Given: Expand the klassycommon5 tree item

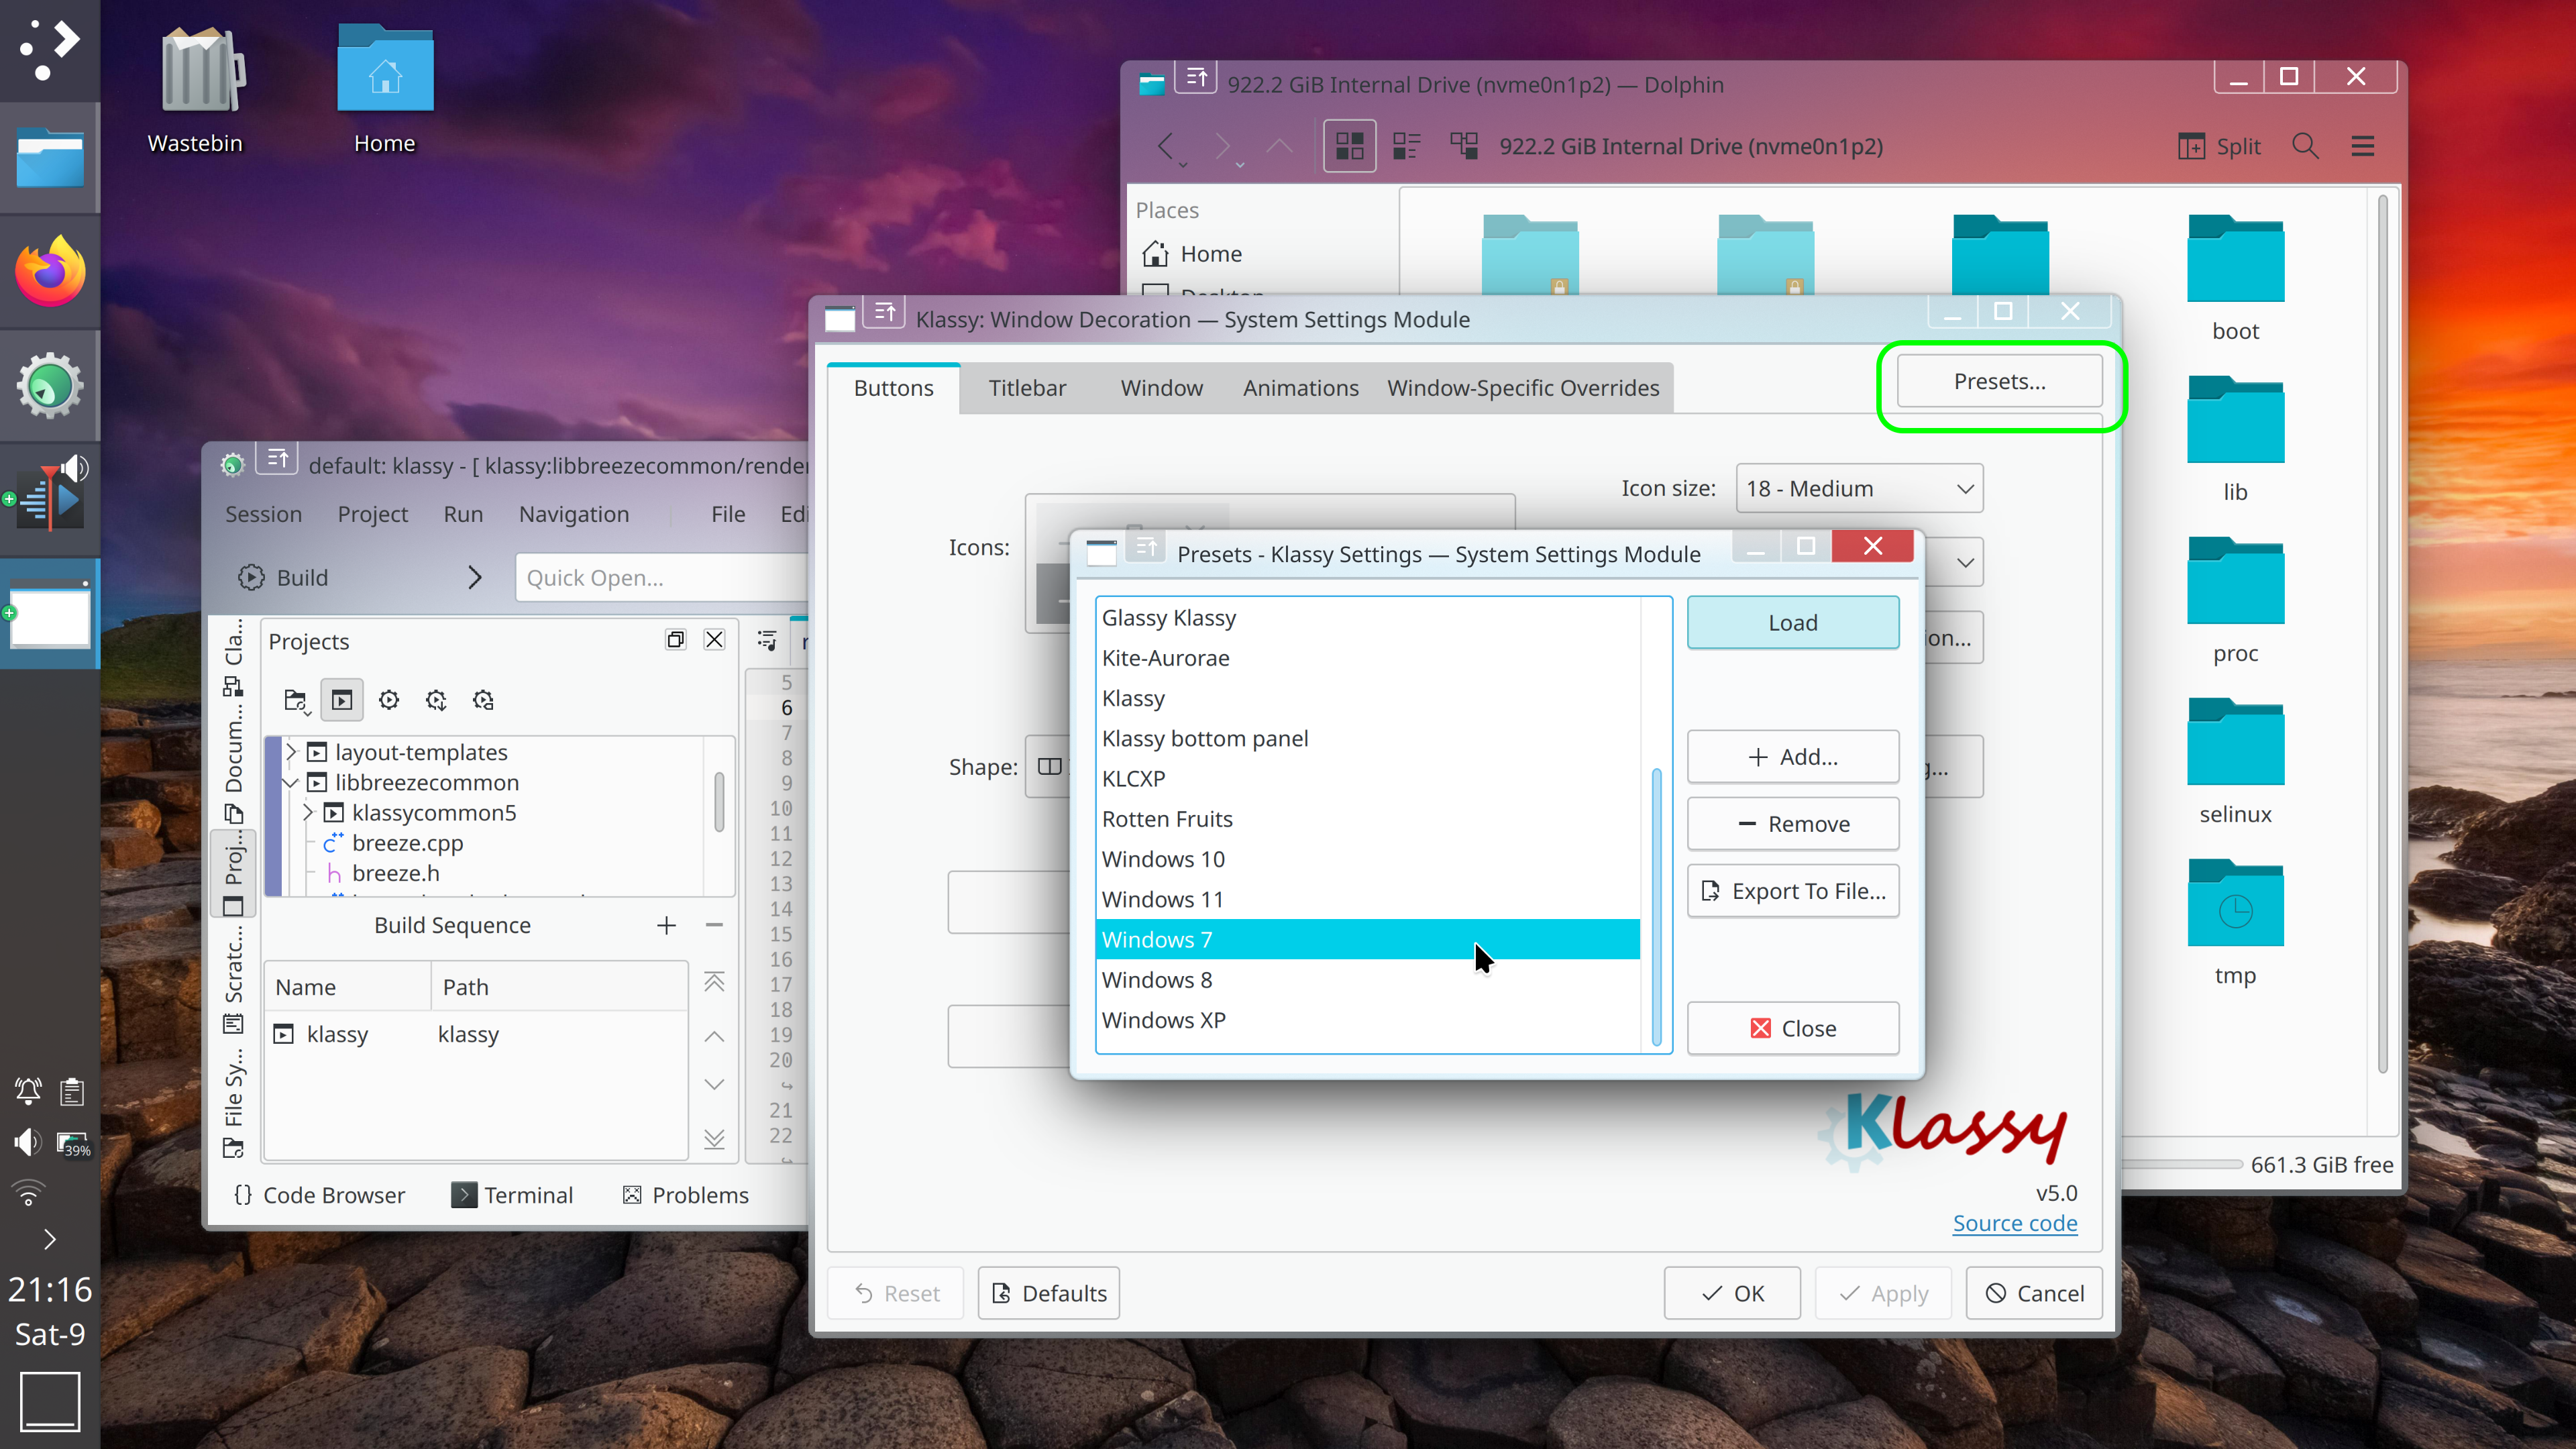Looking at the screenshot, I should (309, 812).
